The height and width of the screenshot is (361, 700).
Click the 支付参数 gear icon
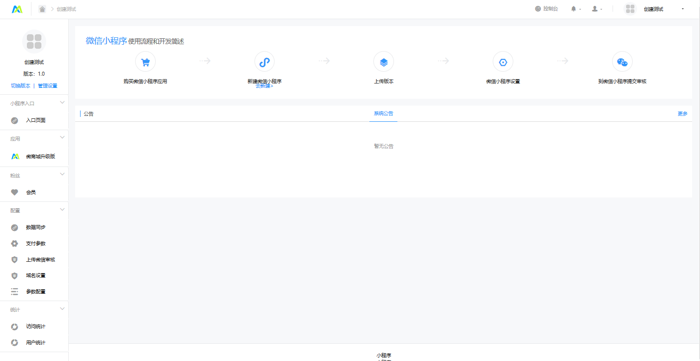point(15,244)
